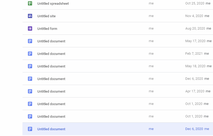Click Docs icon in the highlighted document row
Screen dimensions: 213x136
pyautogui.click(x=30, y=129)
